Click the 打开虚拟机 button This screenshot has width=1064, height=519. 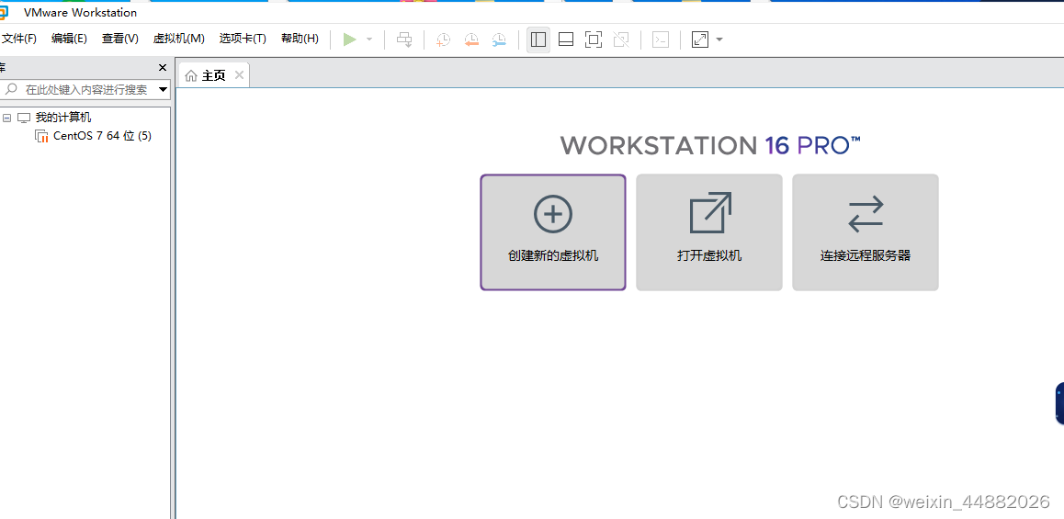(x=709, y=232)
